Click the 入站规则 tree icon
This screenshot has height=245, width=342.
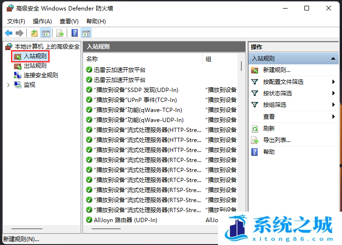(x=18, y=56)
